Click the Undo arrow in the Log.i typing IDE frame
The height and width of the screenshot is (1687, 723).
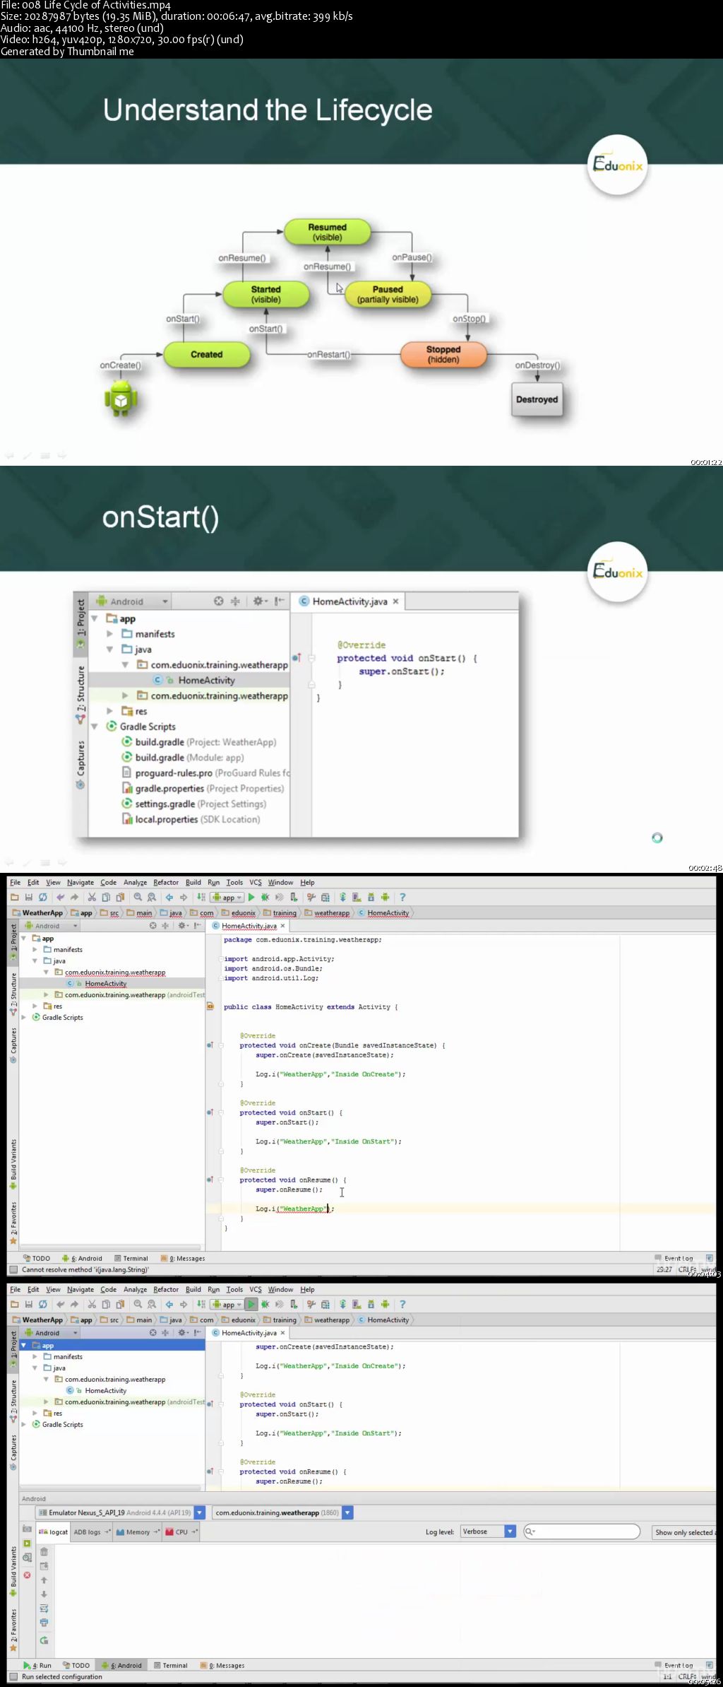[60, 898]
